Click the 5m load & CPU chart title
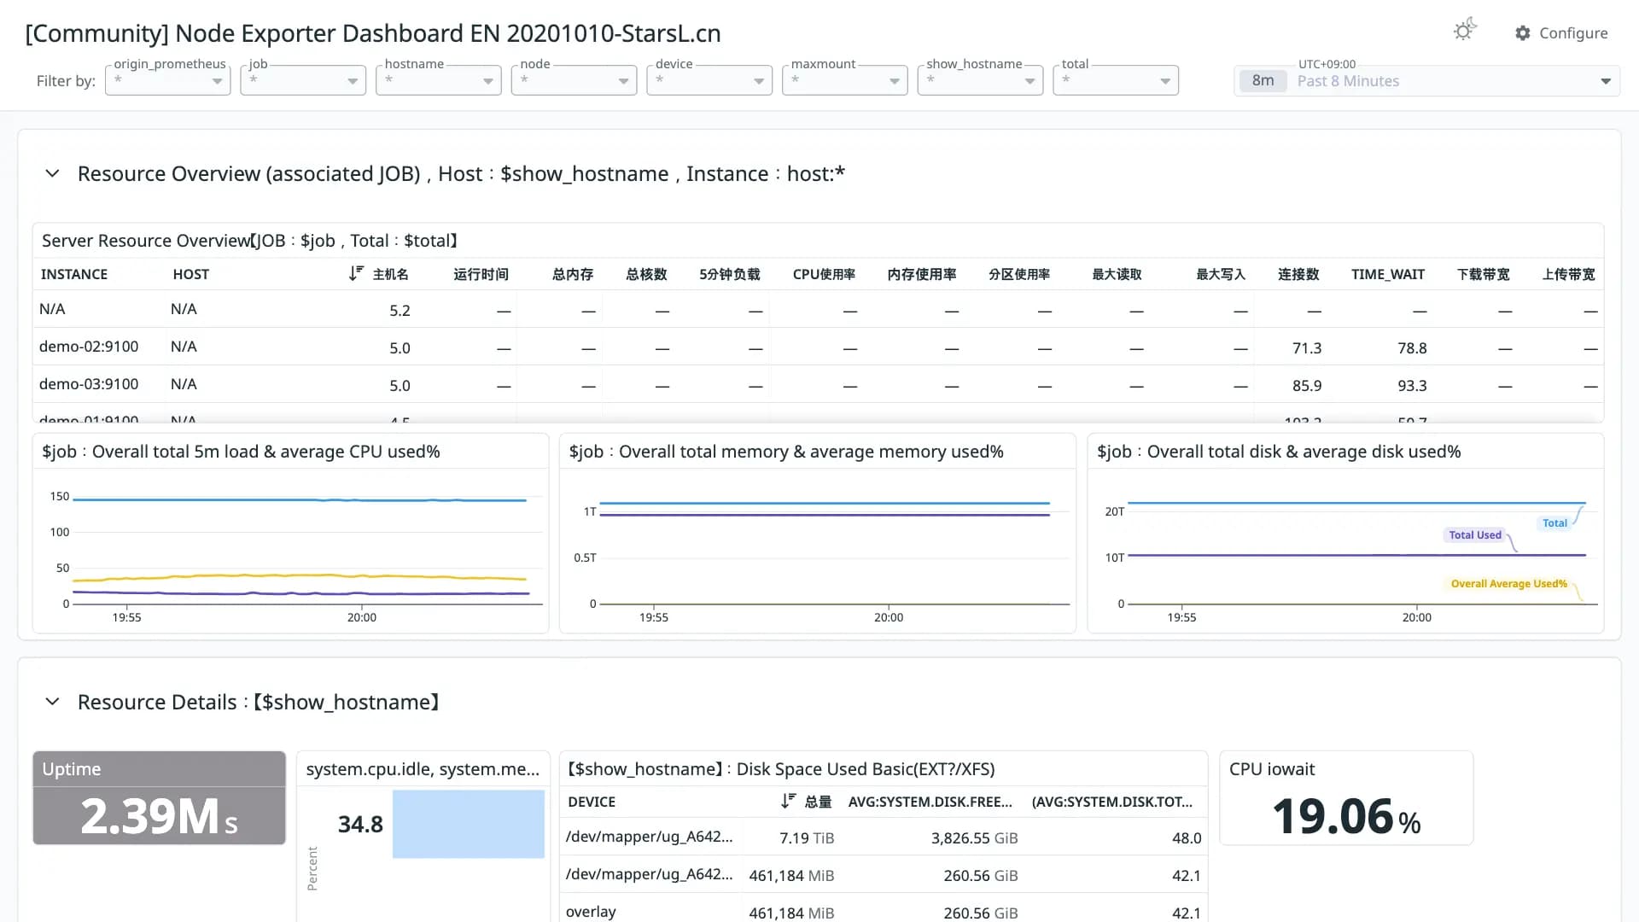This screenshot has width=1639, height=922. [241, 452]
